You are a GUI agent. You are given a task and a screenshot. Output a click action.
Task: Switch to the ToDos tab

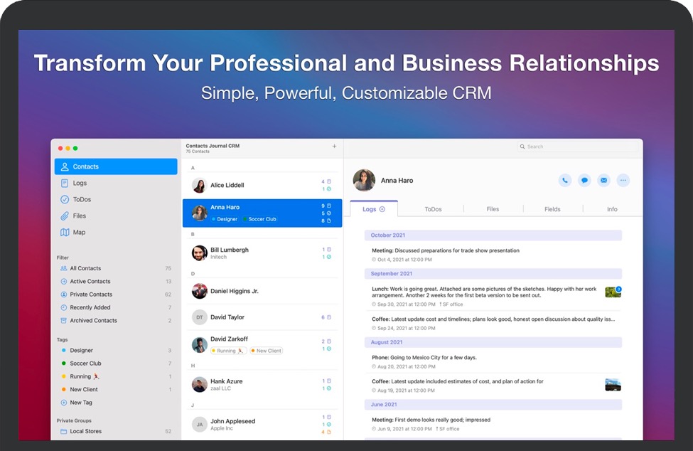(433, 209)
